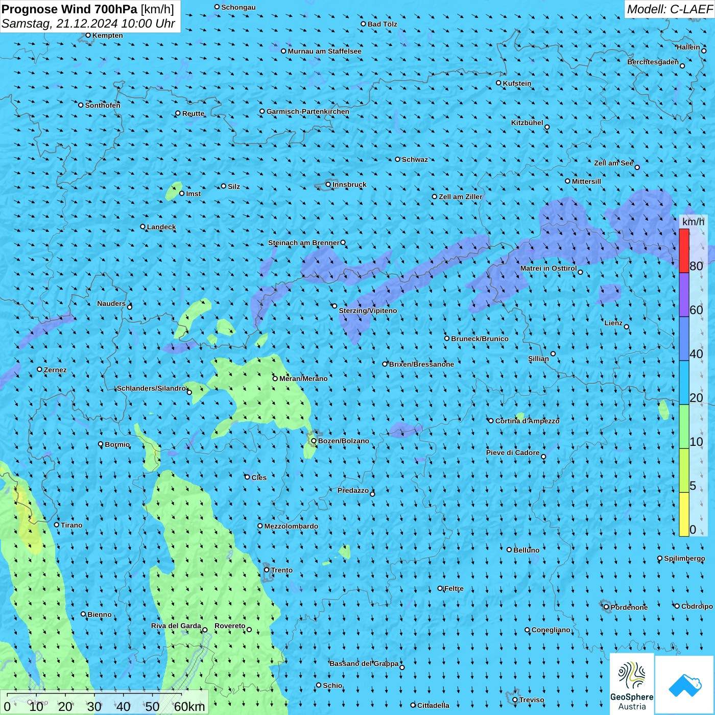Select the Pieve di Cadore label
Viewport: 715px width, 715px height.
pyautogui.click(x=512, y=452)
